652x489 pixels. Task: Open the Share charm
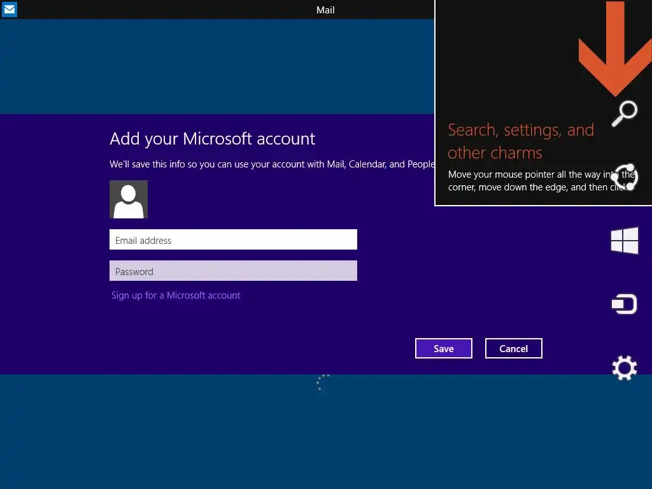pyautogui.click(x=624, y=177)
